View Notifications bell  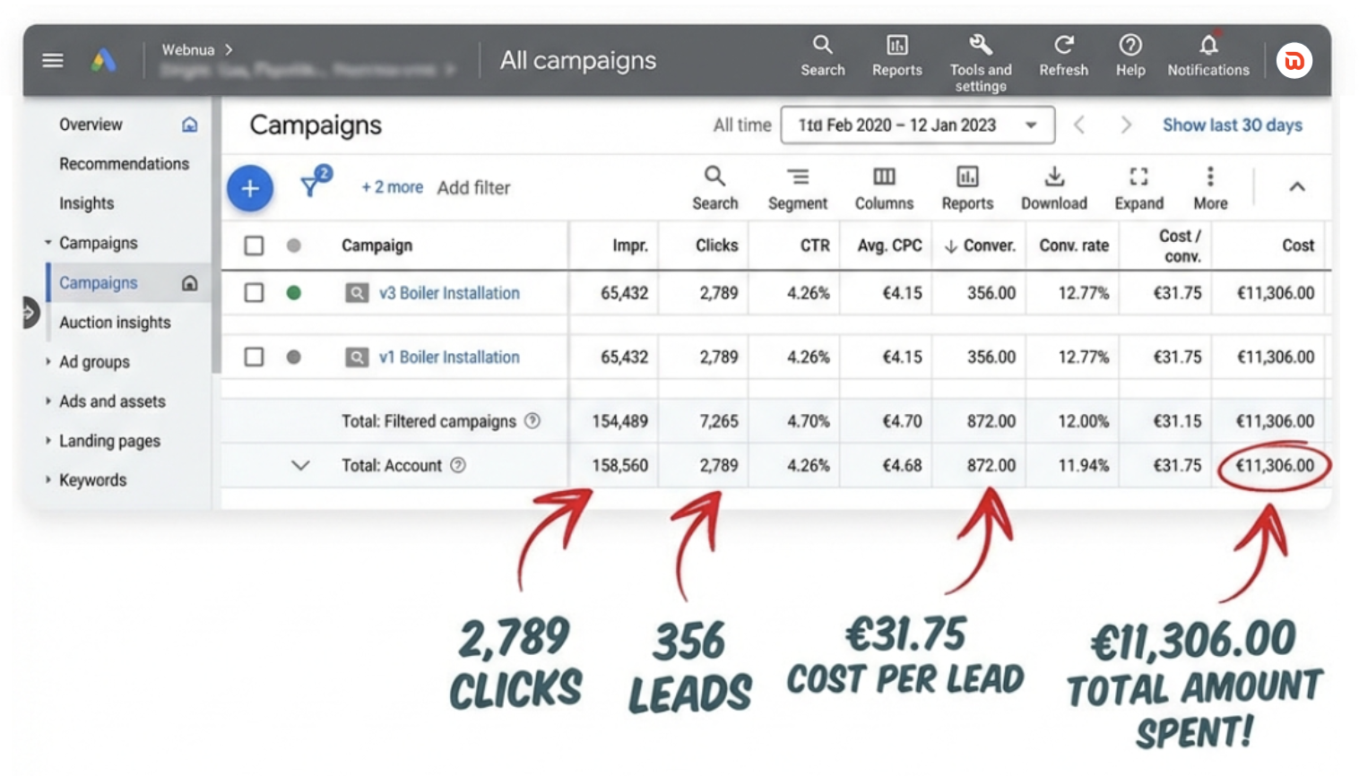tap(1208, 56)
